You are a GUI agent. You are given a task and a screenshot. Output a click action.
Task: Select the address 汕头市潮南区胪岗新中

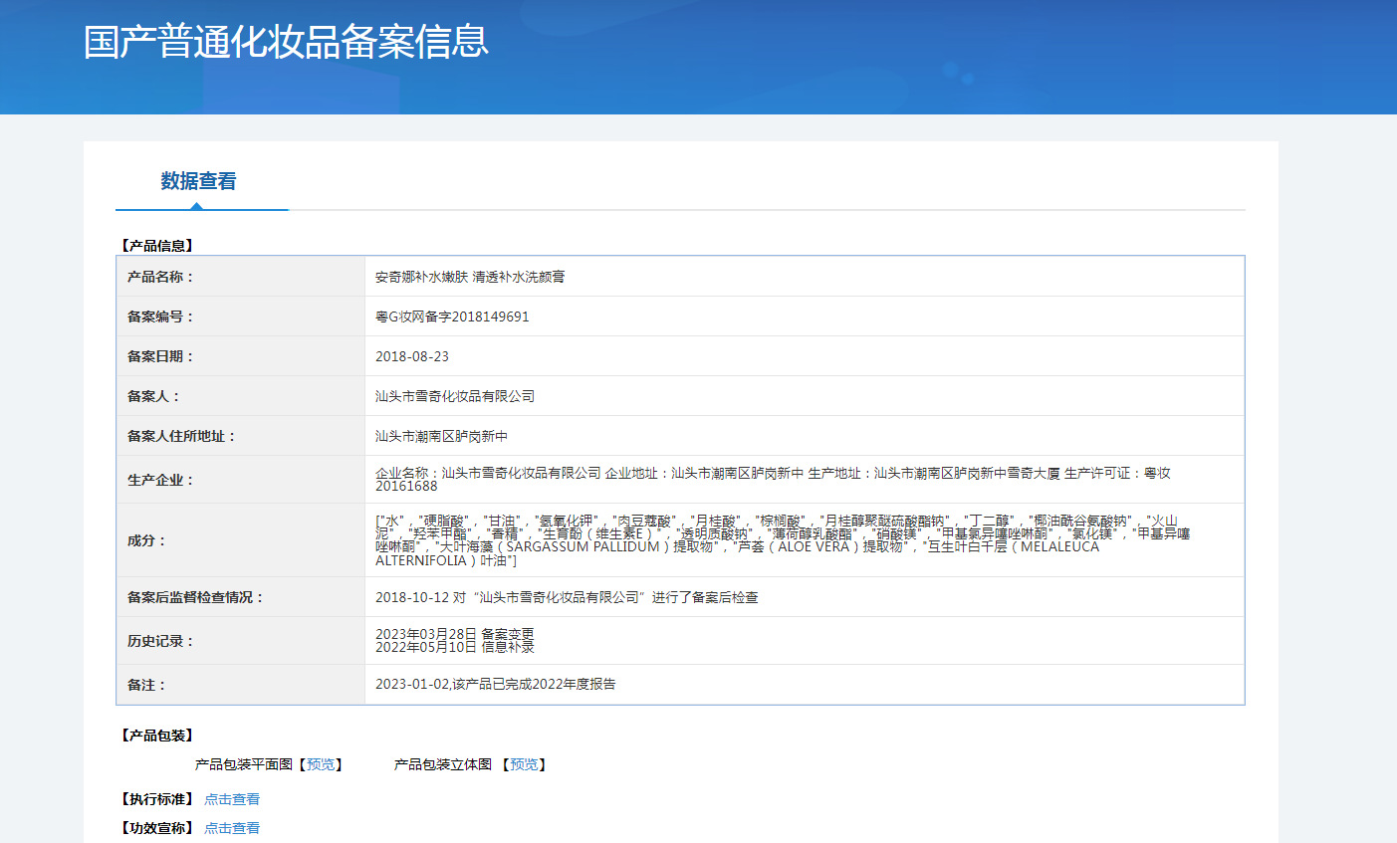coord(441,436)
